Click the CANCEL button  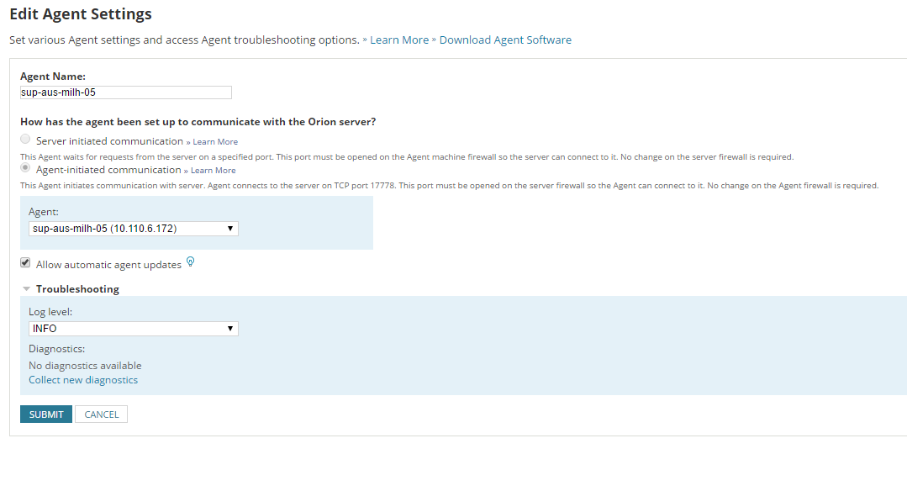100,414
